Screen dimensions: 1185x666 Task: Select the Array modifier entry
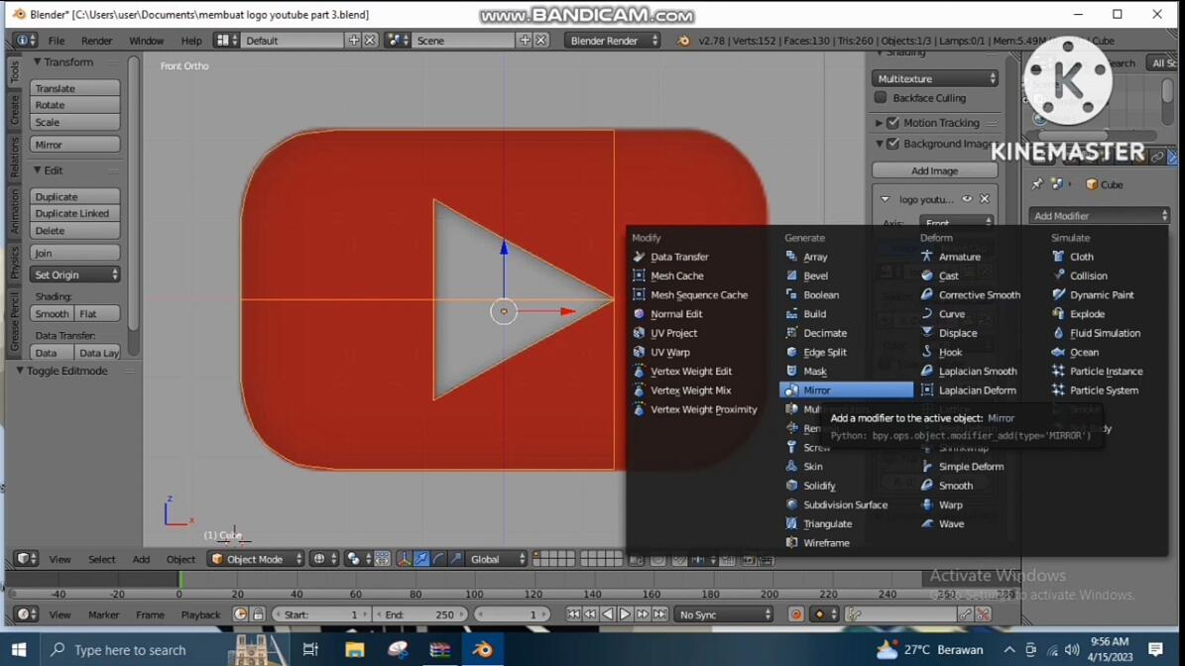click(x=815, y=257)
